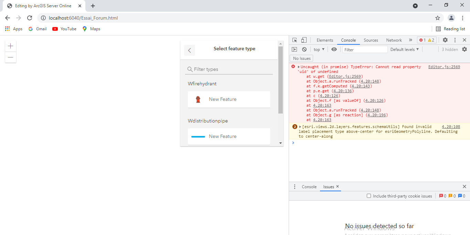Click the map zoom out minus button
The width and height of the screenshot is (470, 235).
(11, 57)
